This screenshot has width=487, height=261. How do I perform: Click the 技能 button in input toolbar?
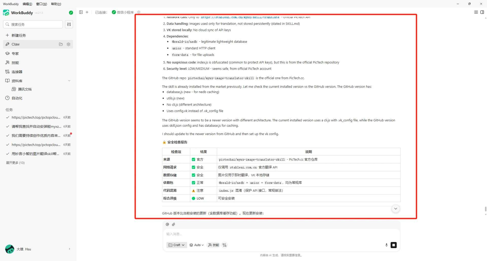point(213,245)
